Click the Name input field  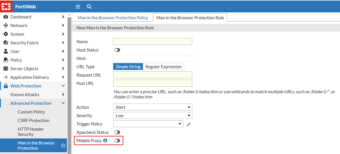click(152, 42)
